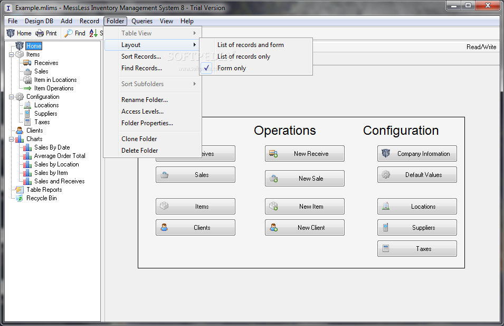Click the Average Order Total chart icon
Screen dimensions: 504x326
coord(27,156)
